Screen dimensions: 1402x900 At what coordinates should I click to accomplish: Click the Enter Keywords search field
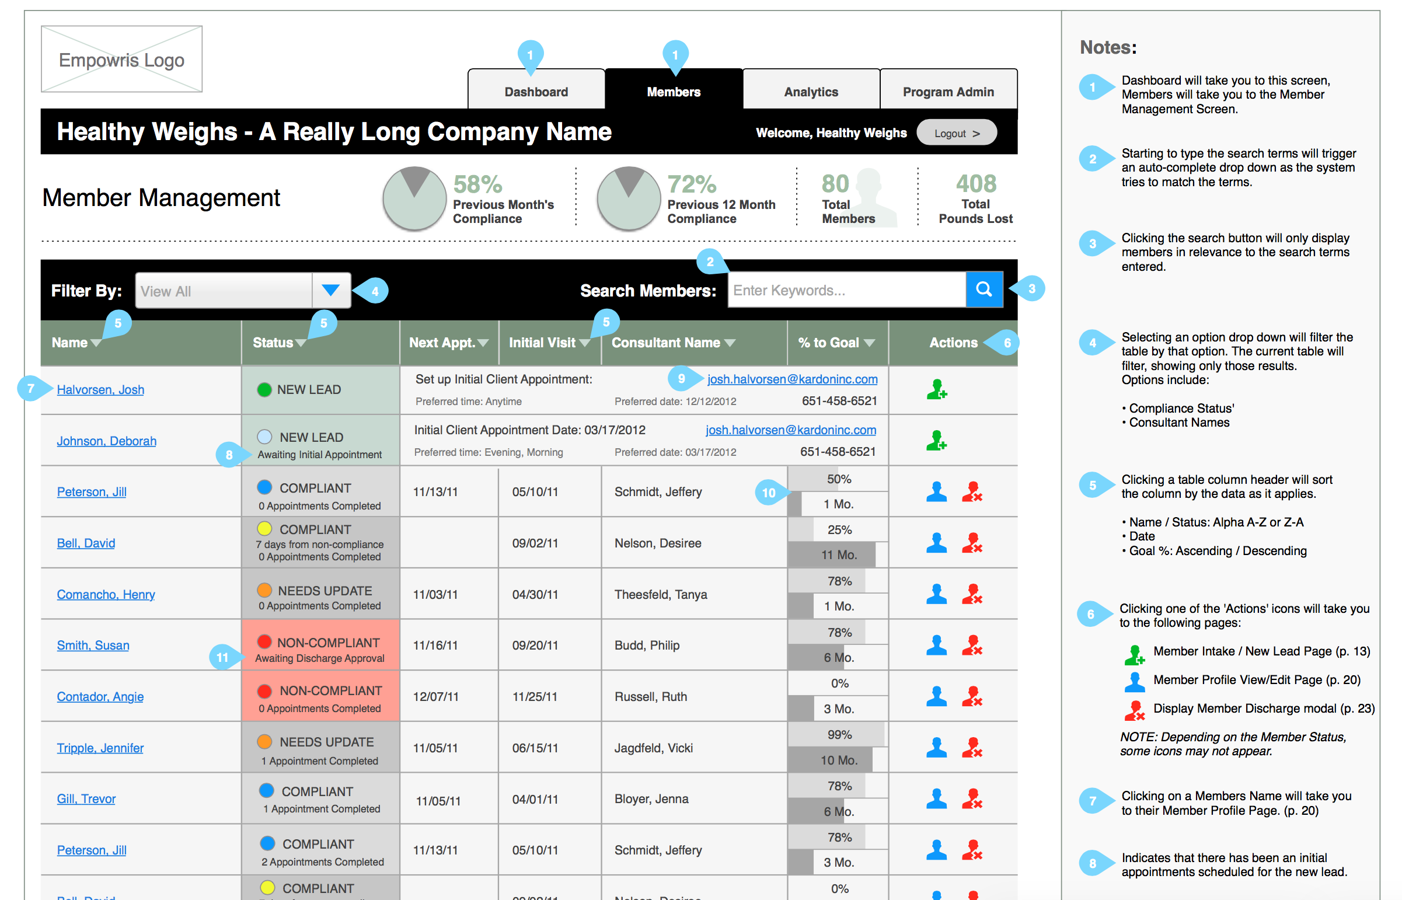[x=846, y=290]
